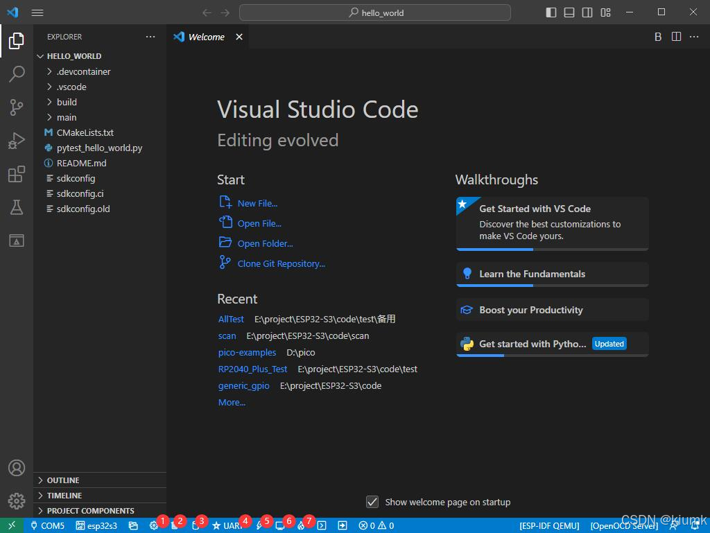Open the editor More Actions ellipsis
Viewport: 710px width, 533px height.
pyautogui.click(x=694, y=37)
